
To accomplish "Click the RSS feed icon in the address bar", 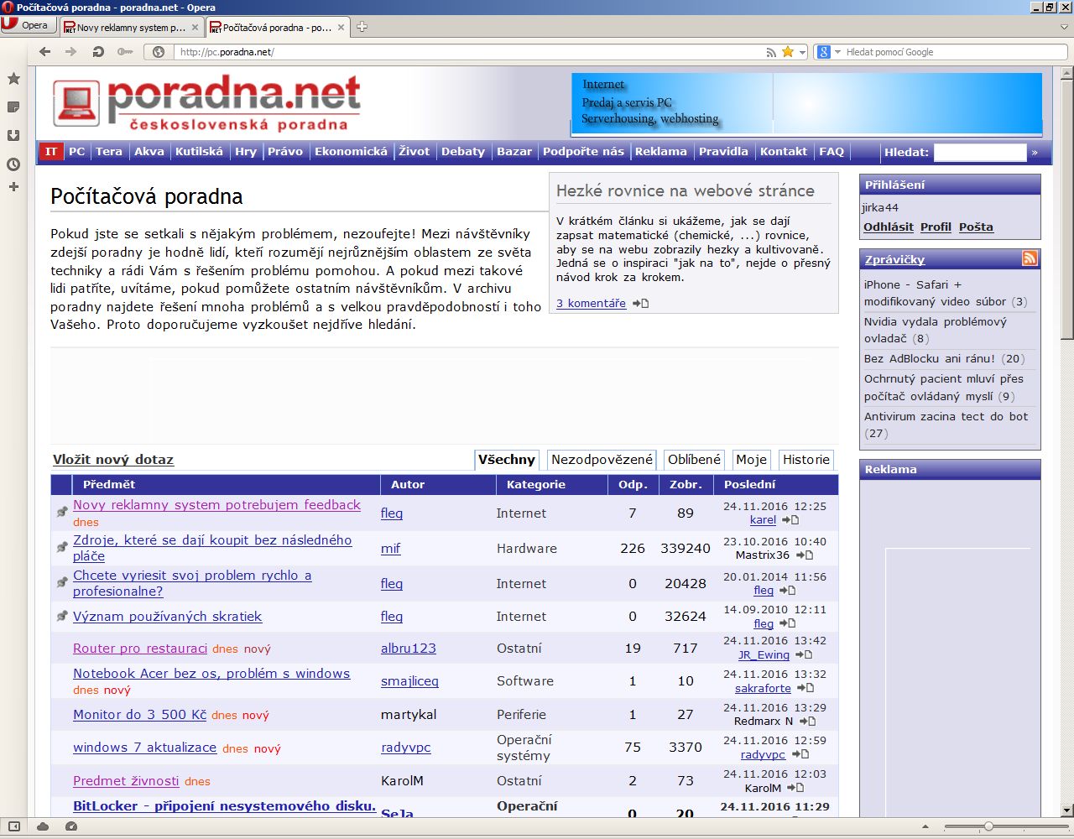I will pos(771,52).
